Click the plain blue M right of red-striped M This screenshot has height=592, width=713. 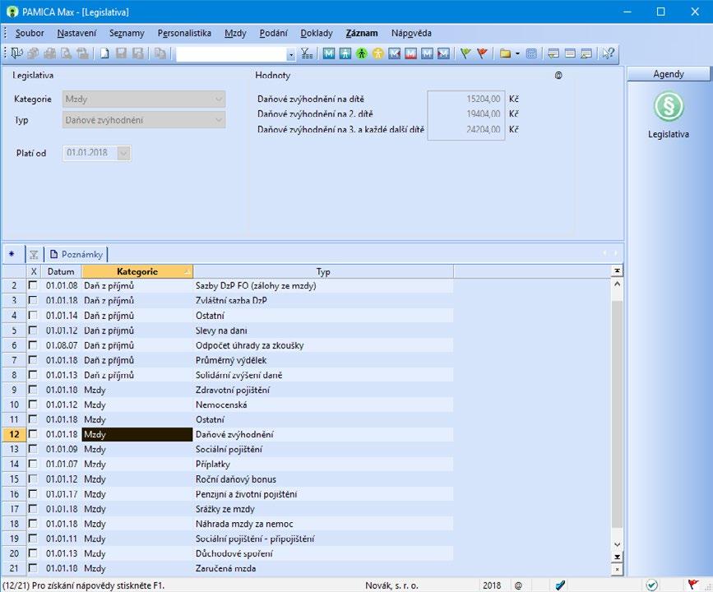pos(427,53)
